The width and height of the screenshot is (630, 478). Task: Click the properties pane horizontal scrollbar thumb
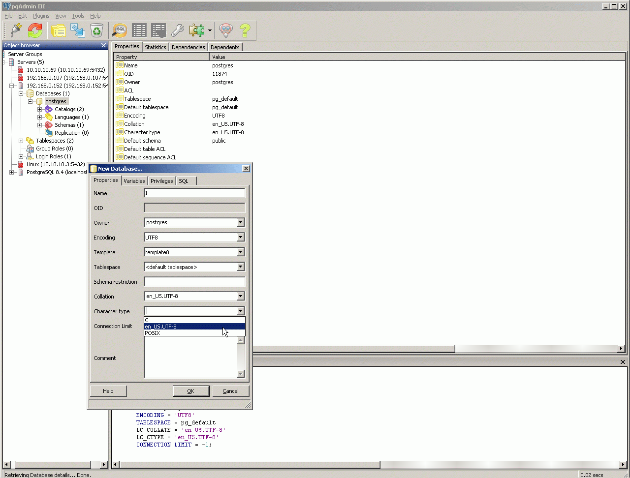click(x=353, y=349)
